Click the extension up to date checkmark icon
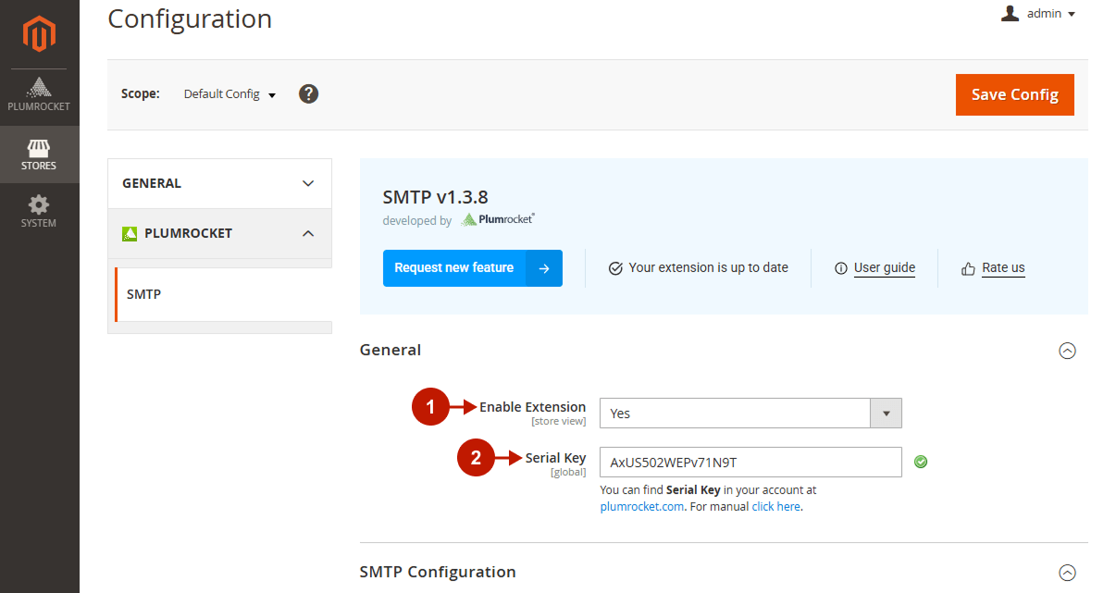This screenshot has width=1116, height=593. (615, 268)
